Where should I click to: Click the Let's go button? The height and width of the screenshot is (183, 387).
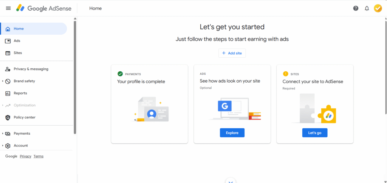[x=314, y=133]
